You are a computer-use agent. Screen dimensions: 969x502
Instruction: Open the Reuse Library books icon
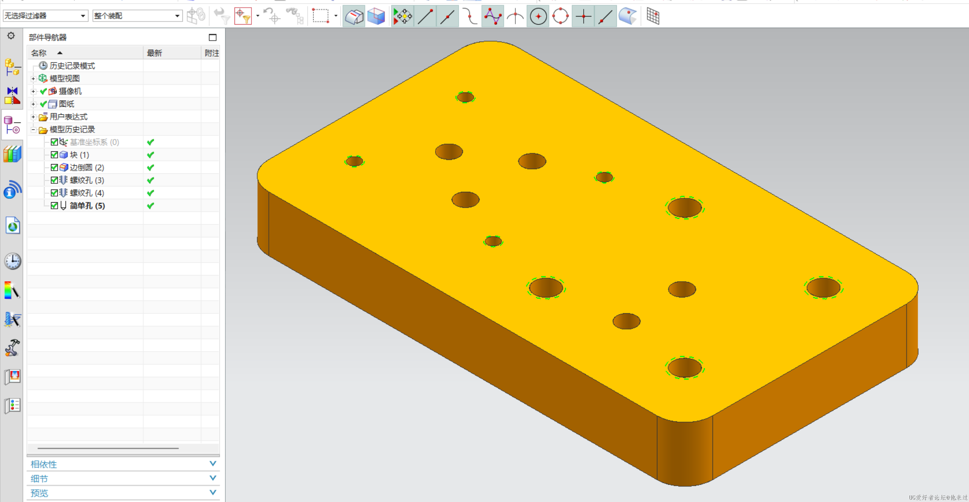coord(12,154)
